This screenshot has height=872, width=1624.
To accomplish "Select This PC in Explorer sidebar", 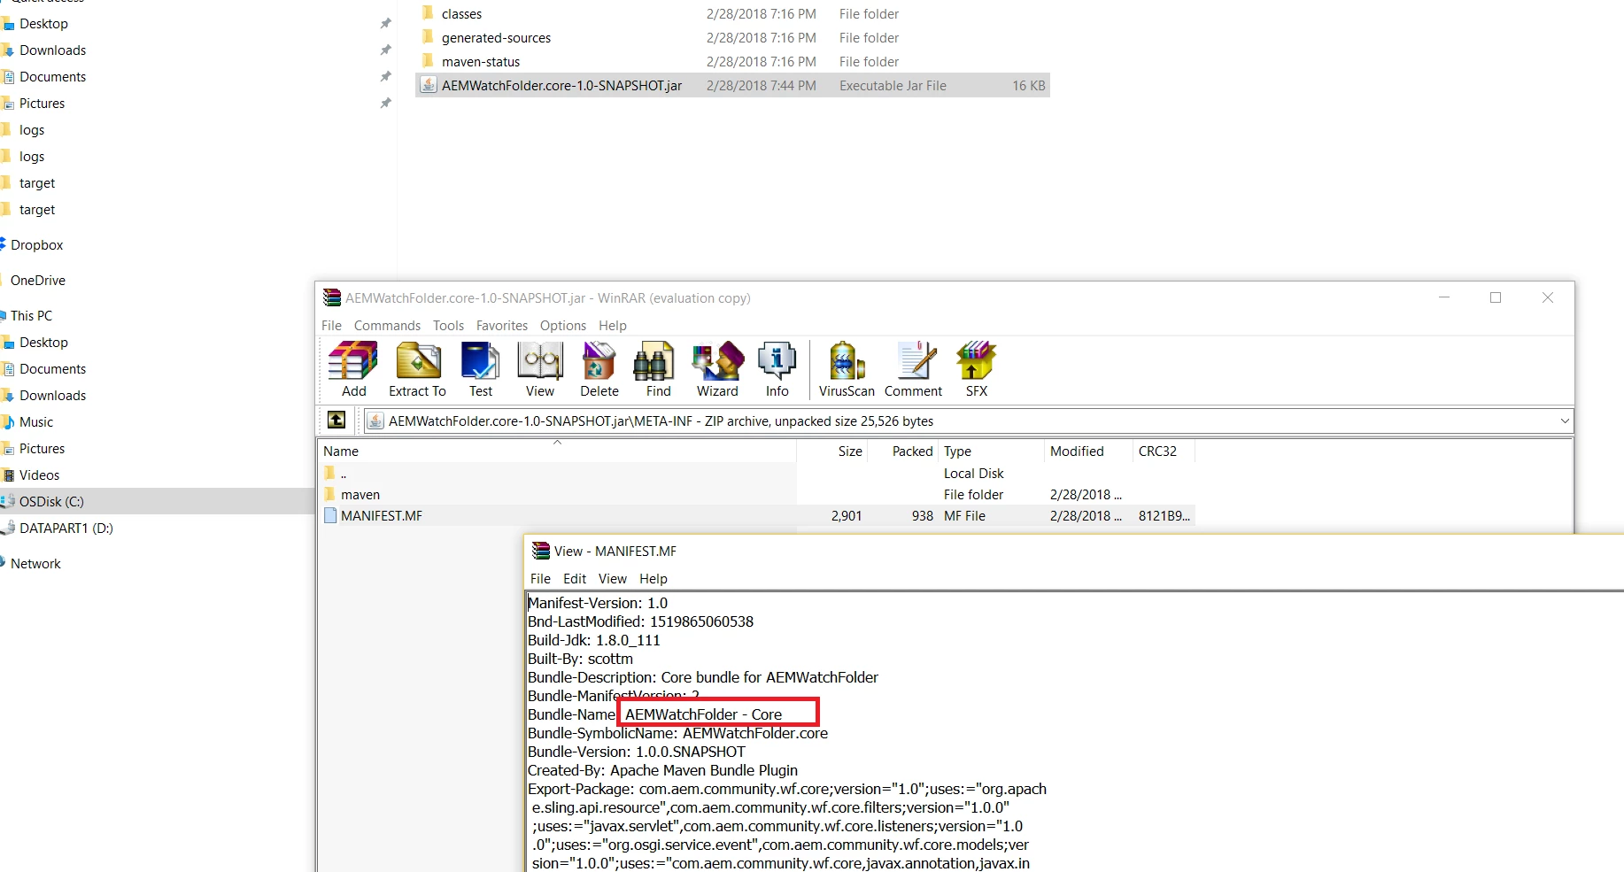I will [31, 316].
